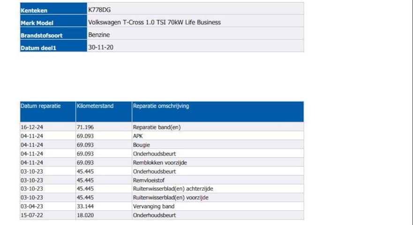Click the Ruitenwisserblad(en) achterzijde entry

(173, 189)
